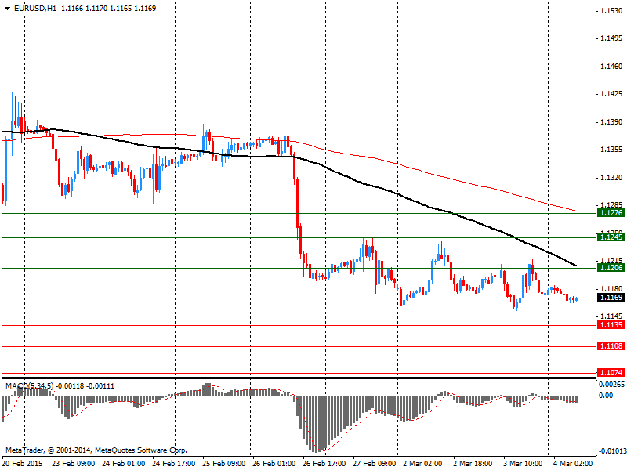Click the red 1.1108 support price label

pyautogui.click(x=611, y=346)
